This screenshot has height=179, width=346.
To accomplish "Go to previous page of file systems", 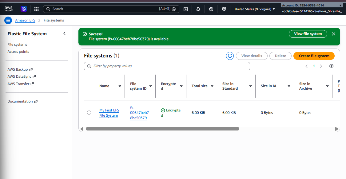I will pyautogui.click(x=306, y=66).
